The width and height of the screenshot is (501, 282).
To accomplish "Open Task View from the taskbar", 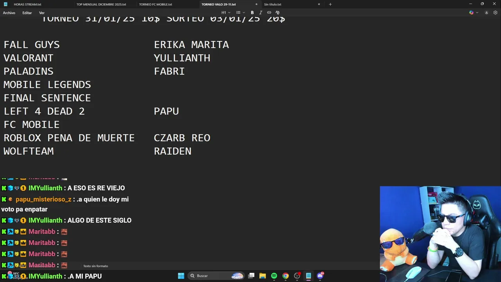I will [251, 276].
